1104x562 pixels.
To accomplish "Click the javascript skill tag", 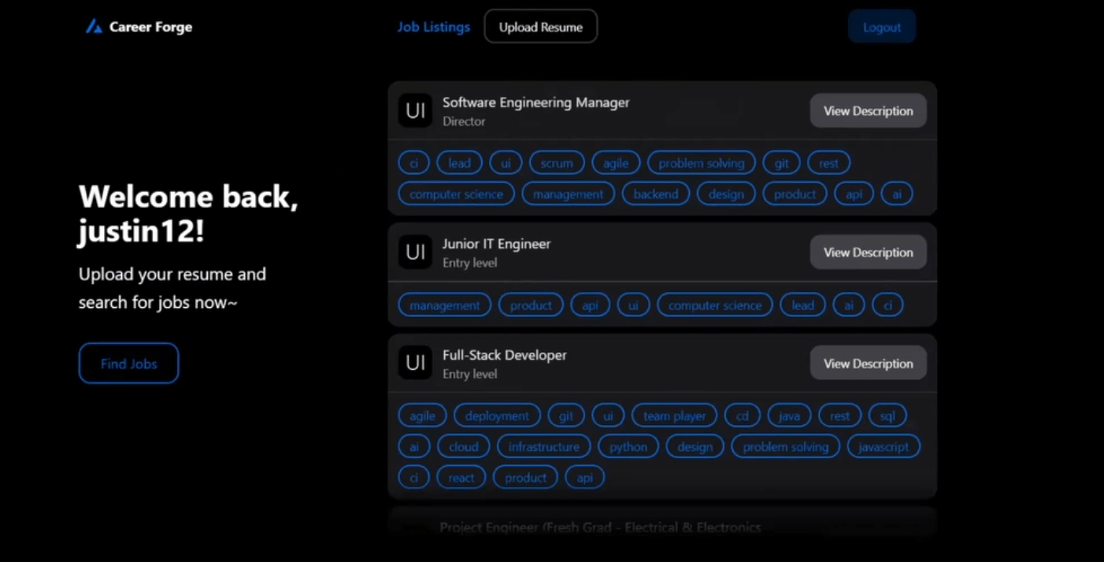I will coord(884,446).
